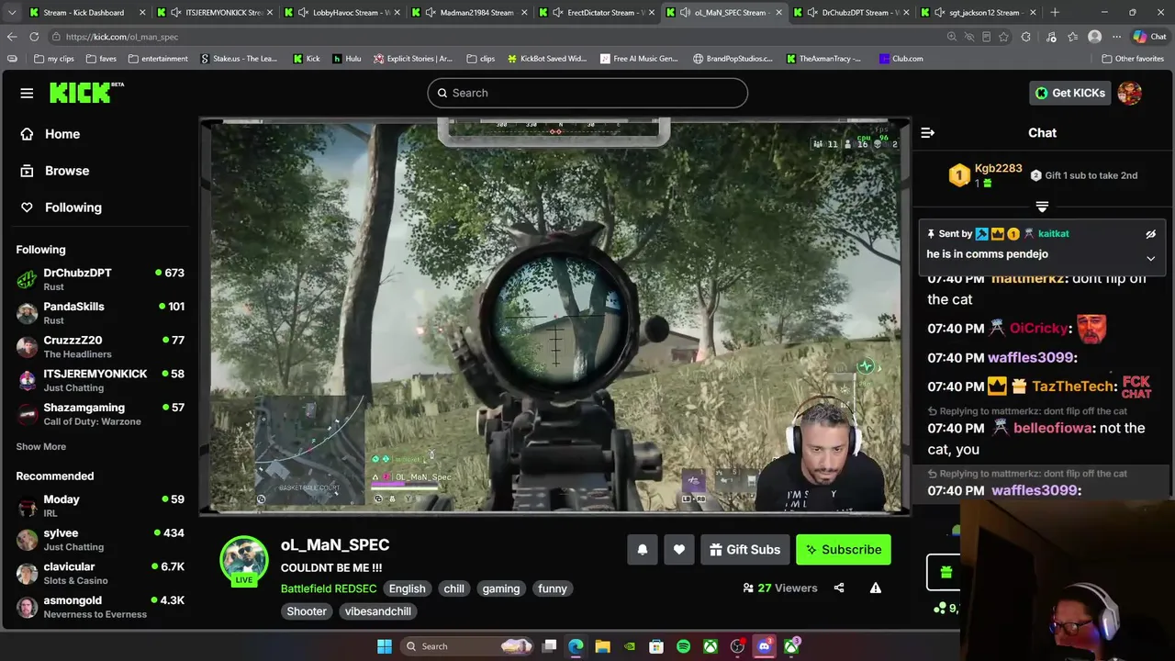Click Get KICKs button
Viewport: 1175px width, 661px height.
(x=1070, y=93)
